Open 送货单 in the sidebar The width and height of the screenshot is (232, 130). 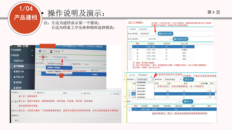click(x=18, y=82)
